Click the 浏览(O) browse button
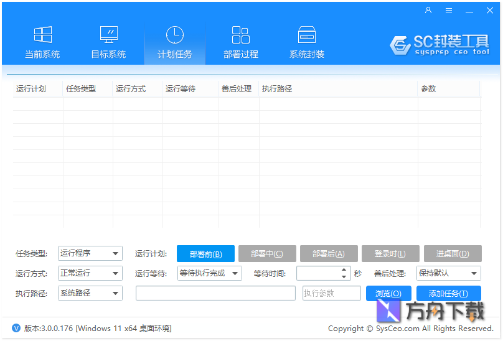Screen dimensions: 503x341 point(388,293)
